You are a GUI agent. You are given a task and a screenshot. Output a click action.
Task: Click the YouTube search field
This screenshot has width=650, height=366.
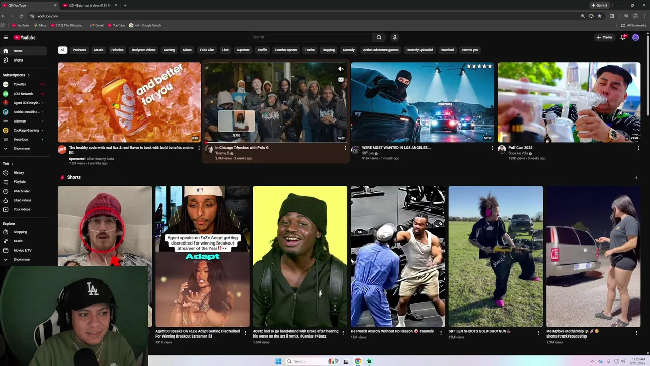tap(310, 37)
